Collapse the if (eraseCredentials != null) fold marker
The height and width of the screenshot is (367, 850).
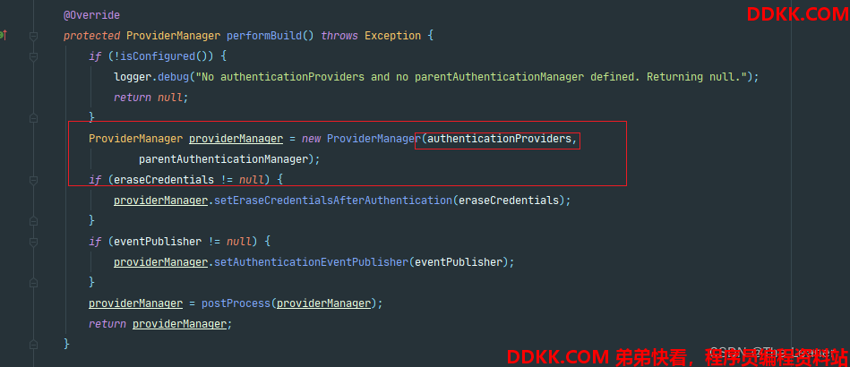point(34,179)
